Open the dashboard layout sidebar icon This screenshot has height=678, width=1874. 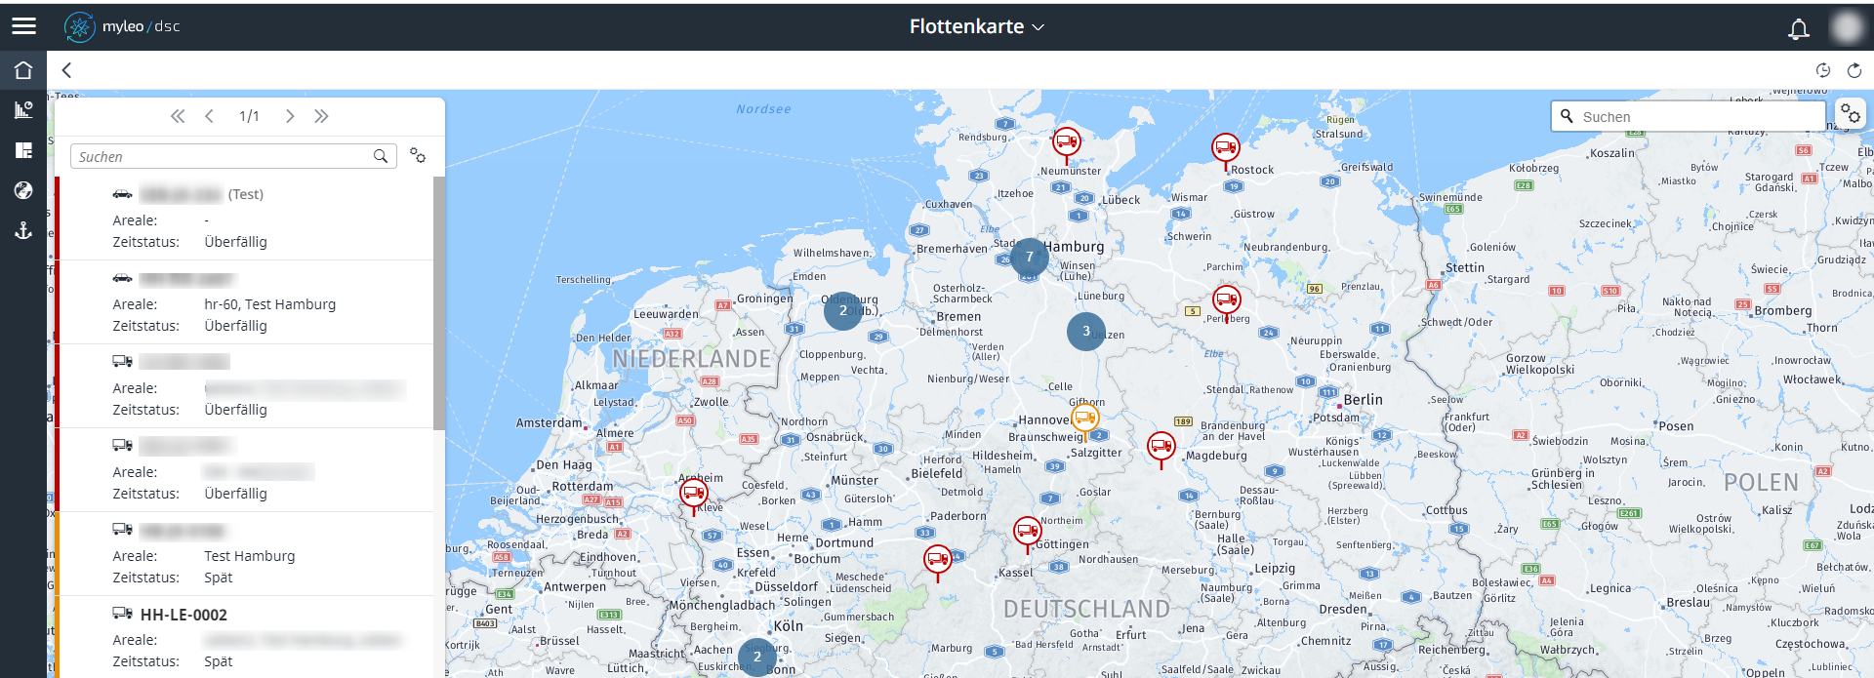click(23, 150)
